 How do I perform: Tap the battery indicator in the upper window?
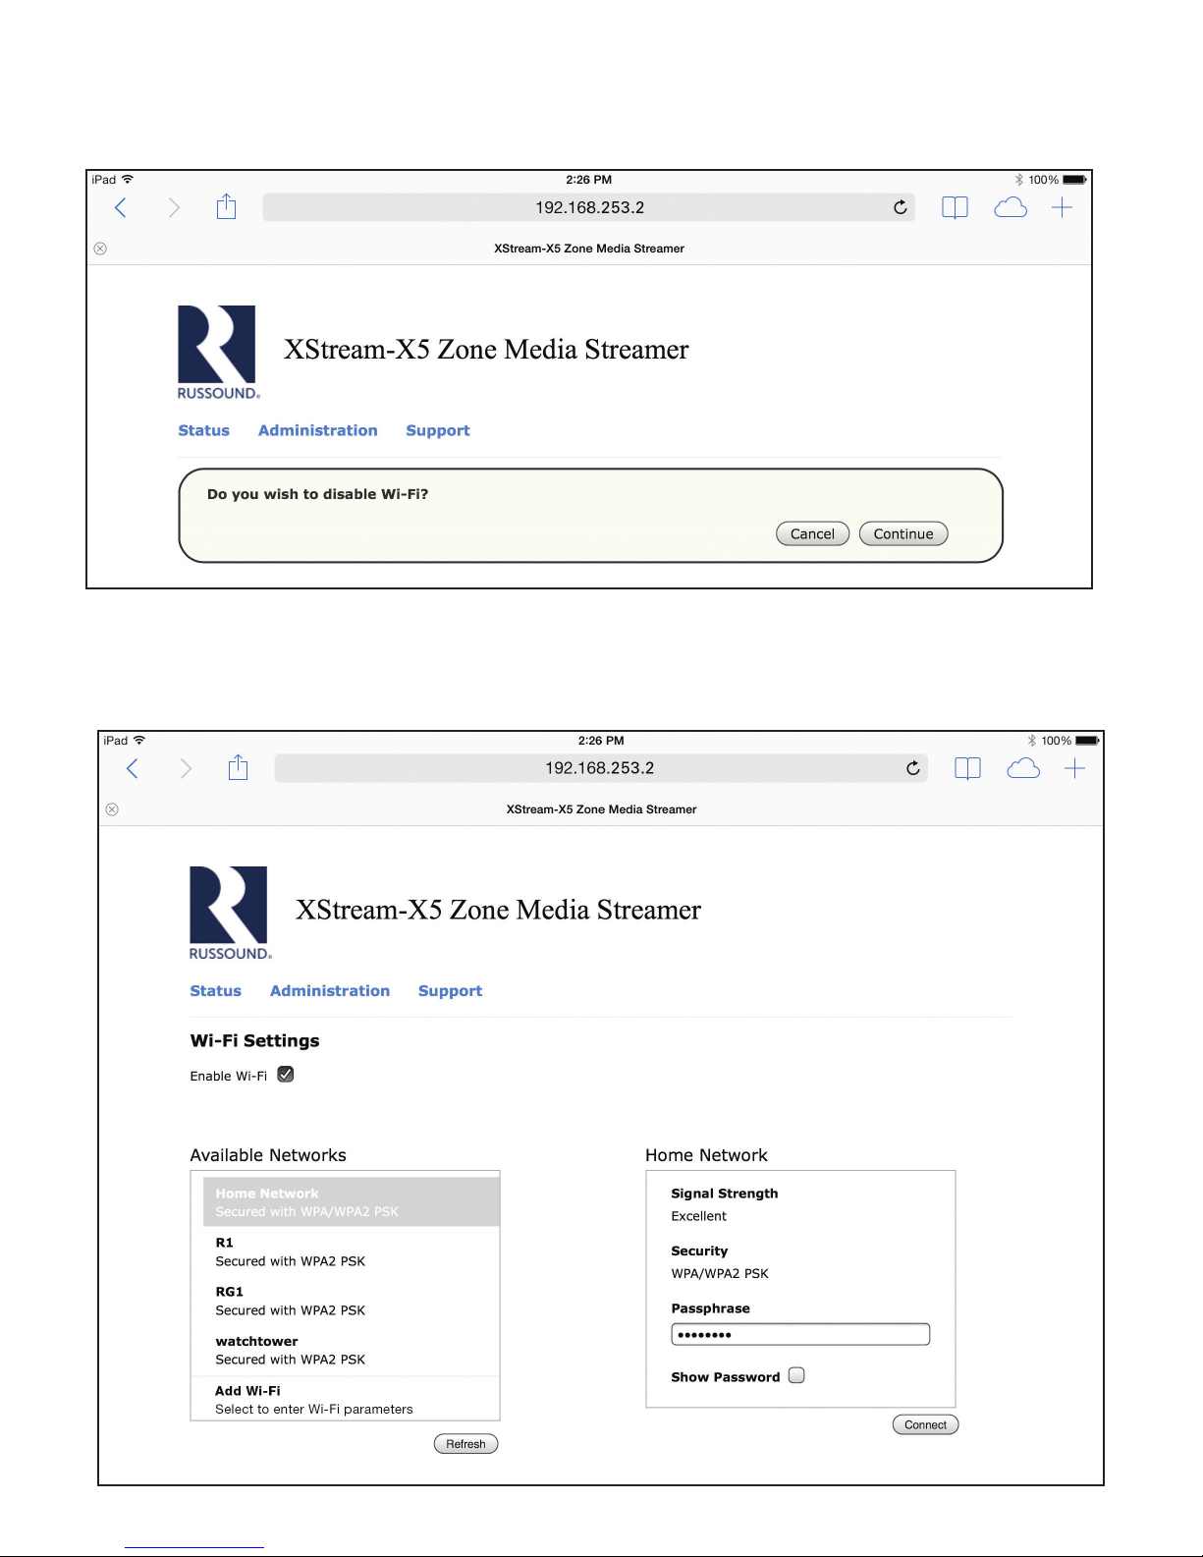[x=1074, y=180]
